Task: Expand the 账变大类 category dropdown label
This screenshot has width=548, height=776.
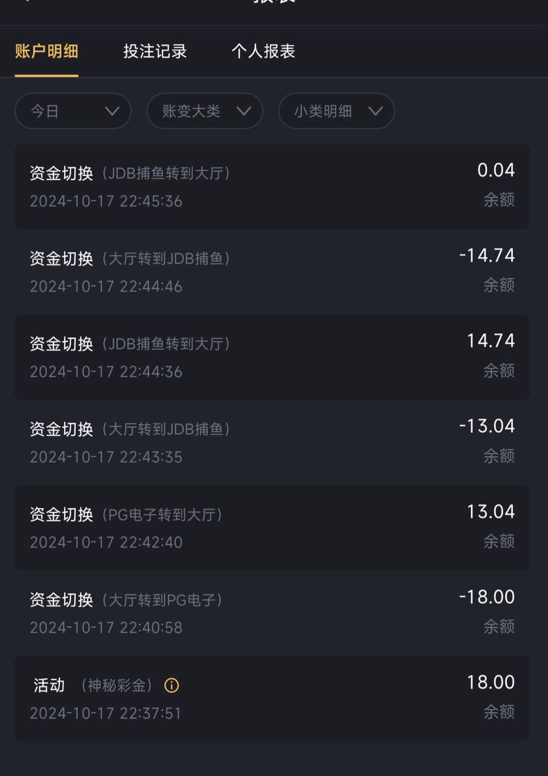Action: (x=191, y=112)
